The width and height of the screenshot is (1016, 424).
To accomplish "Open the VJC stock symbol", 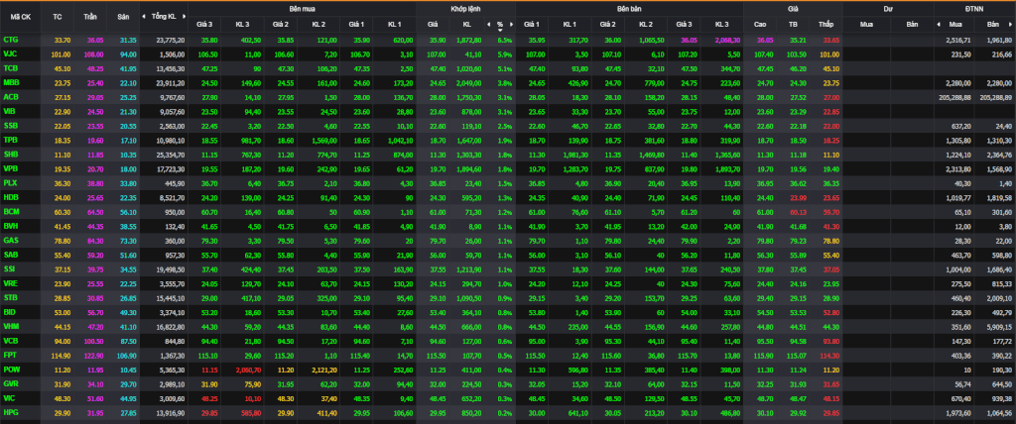I will tap(10, 53).
